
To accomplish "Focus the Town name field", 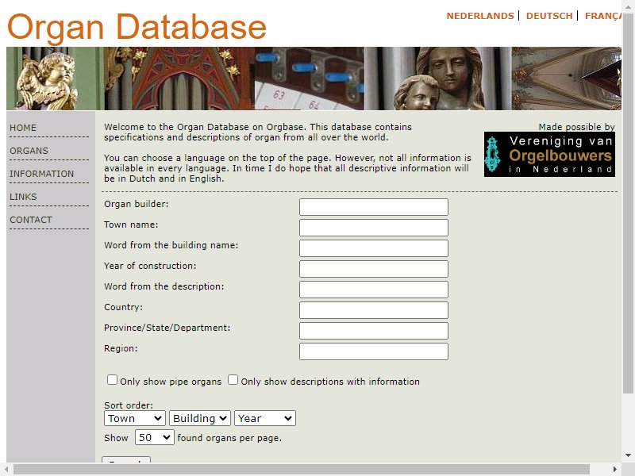I will [x=373, y=228].
